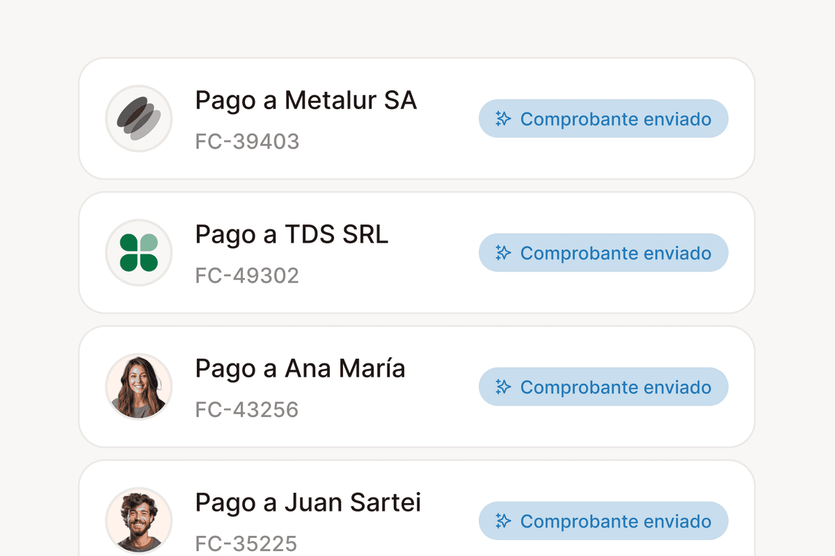Click the sparkle icon on Juan Sartei badge
This screenshot has height=556, width=835.
tap(502, 521)
